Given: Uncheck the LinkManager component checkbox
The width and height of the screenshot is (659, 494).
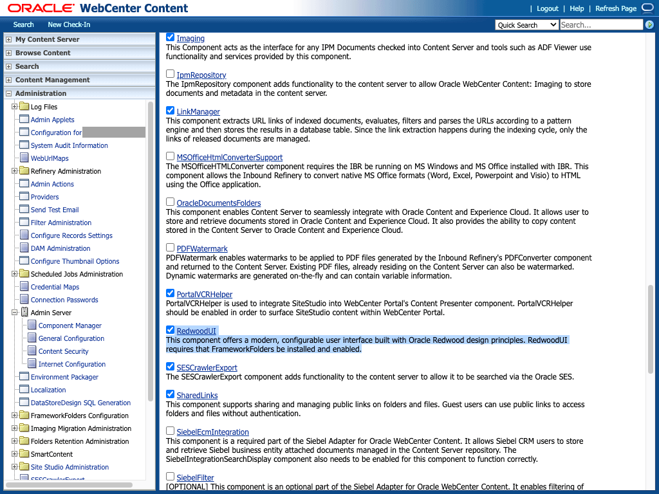Looking at the screenshot, I should coord(170,110).
